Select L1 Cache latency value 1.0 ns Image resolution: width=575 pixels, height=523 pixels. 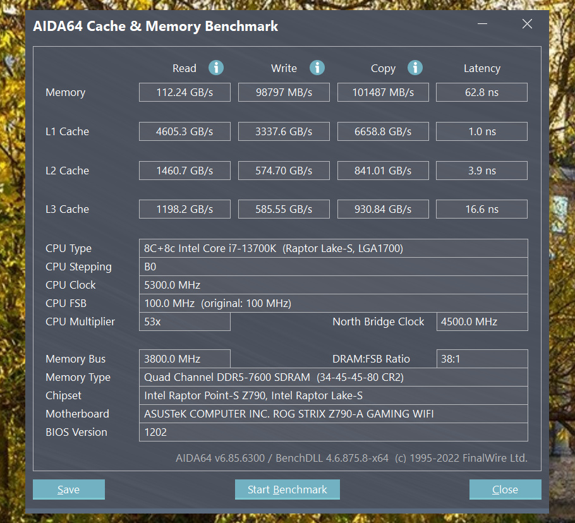click(482, 131)
